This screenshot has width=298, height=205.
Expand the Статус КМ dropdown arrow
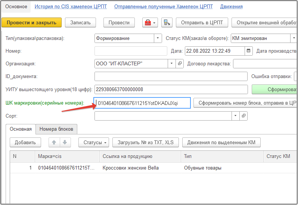pyautogui.click(x=294, y=38)
